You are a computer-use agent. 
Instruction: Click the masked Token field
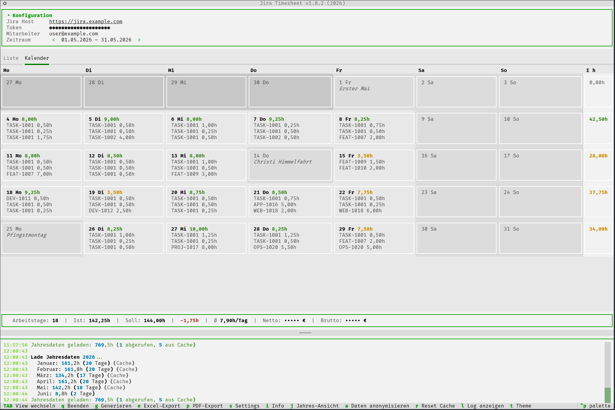tap(80, 27)
